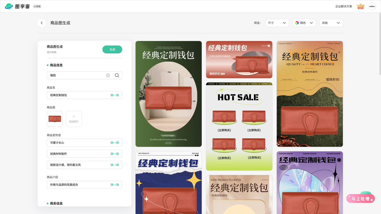This screenshot has width=381, height=214.
Task: Click the 商品图生成 page title
Action: [x=60, y=23]
